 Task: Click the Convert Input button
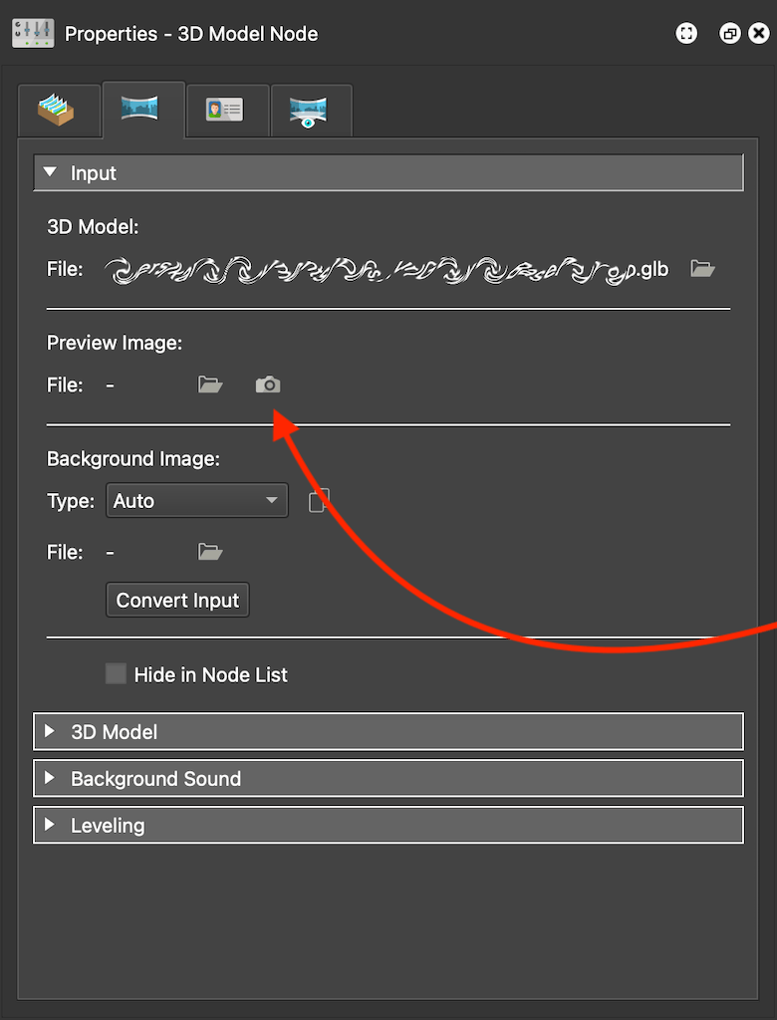[177, 601]
